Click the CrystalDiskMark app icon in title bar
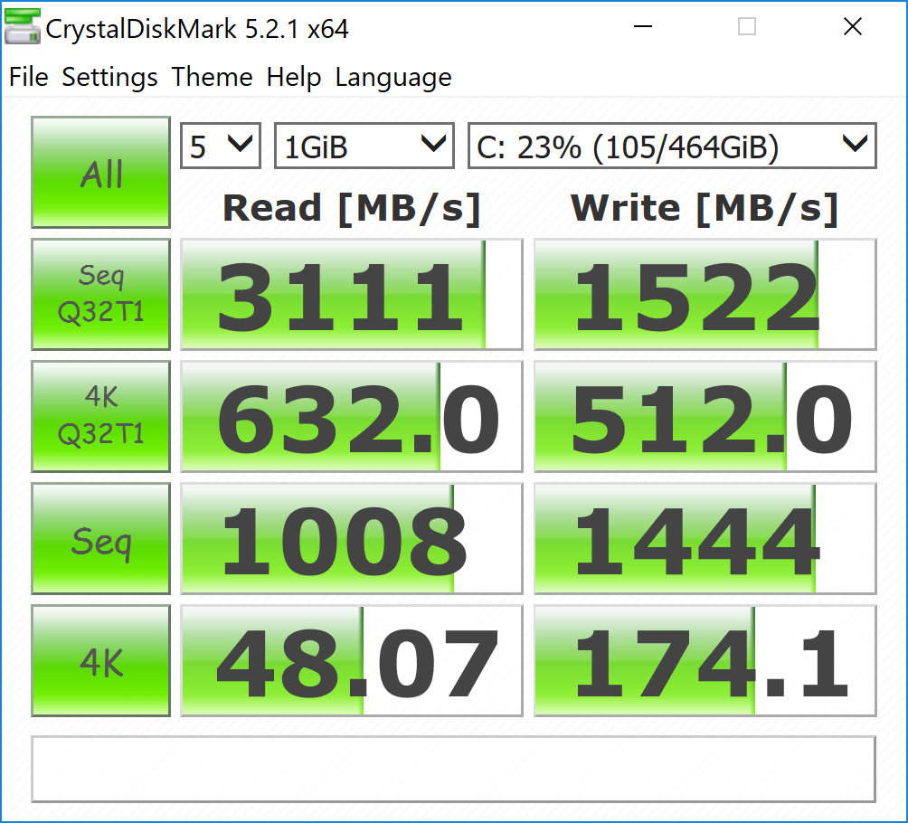Image resolution: width=908 pixels, height=823 pixels. (22, 26)
